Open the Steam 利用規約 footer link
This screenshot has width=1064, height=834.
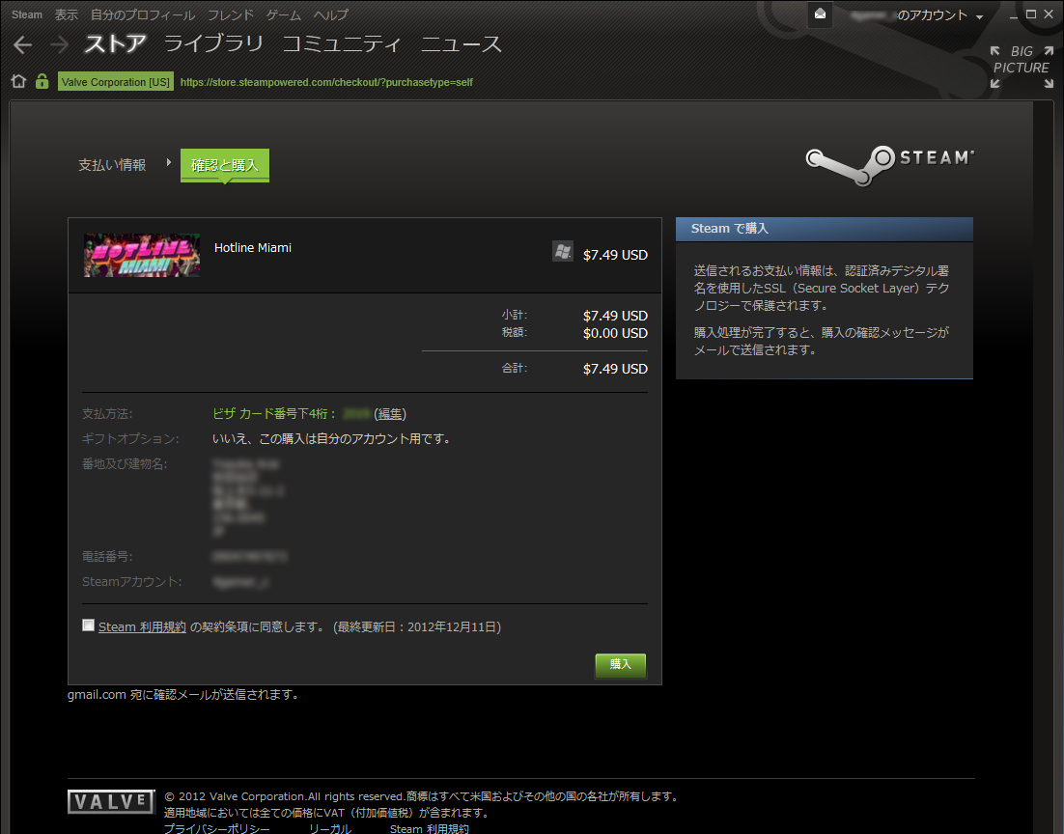point(429,829)
